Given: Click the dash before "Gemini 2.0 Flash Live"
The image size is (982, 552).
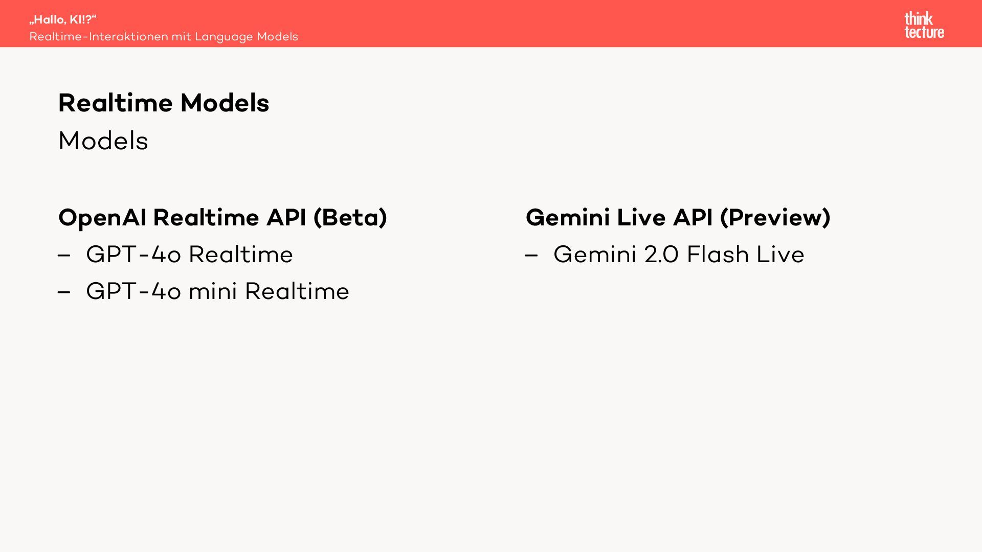Looking at the screenshot, I should point(531,255).
